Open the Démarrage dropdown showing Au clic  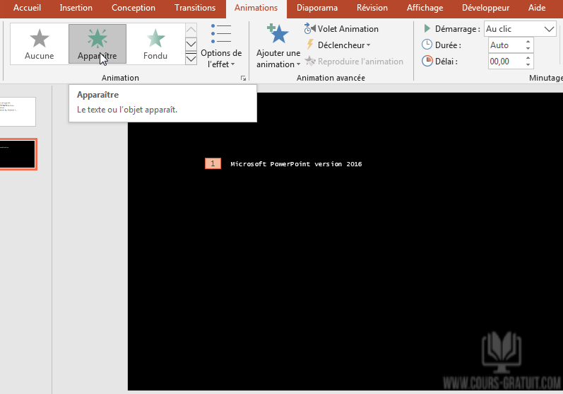tap(521, 29)
